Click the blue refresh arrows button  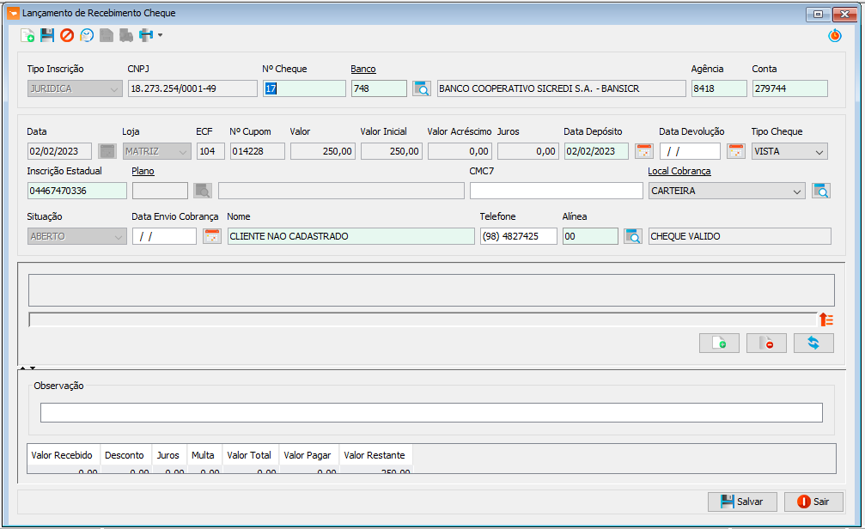(x=813, y=344)
